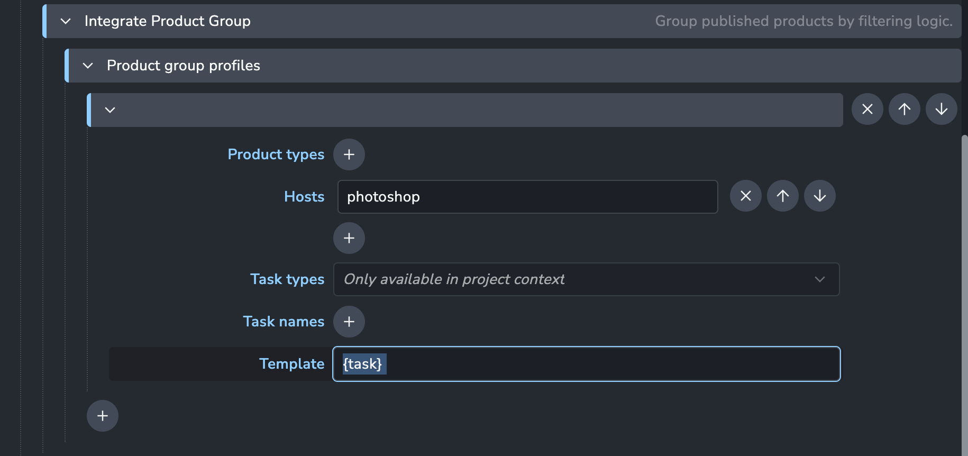Click the vertical scrollbar on the right
The height and width of the screenshot is (456, 968).
pos(964,291)
